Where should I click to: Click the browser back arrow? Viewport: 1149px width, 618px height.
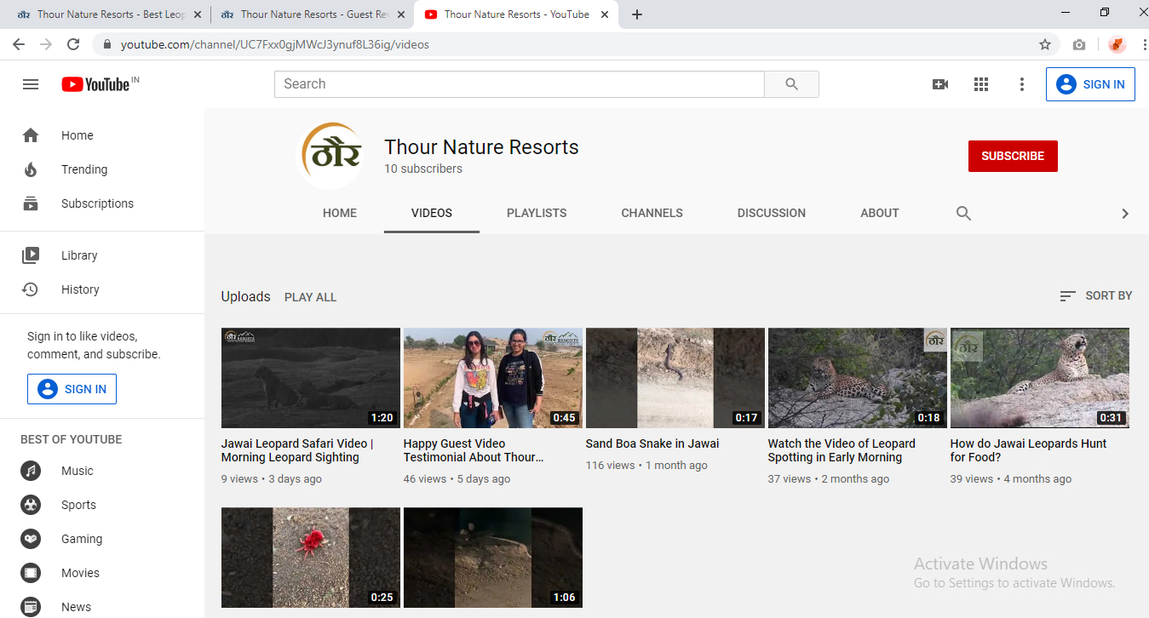(19, 44)
